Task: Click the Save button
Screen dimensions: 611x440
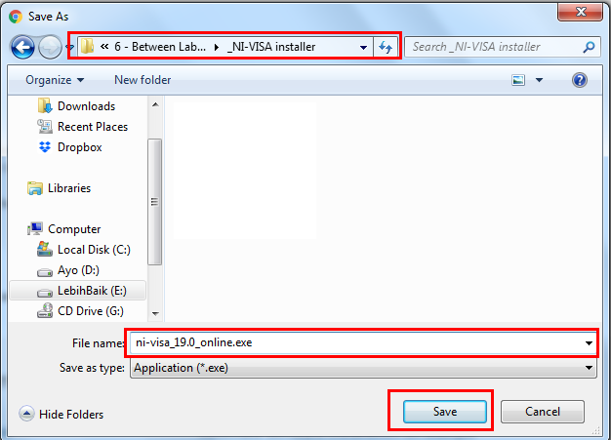Action: point(445,412)
